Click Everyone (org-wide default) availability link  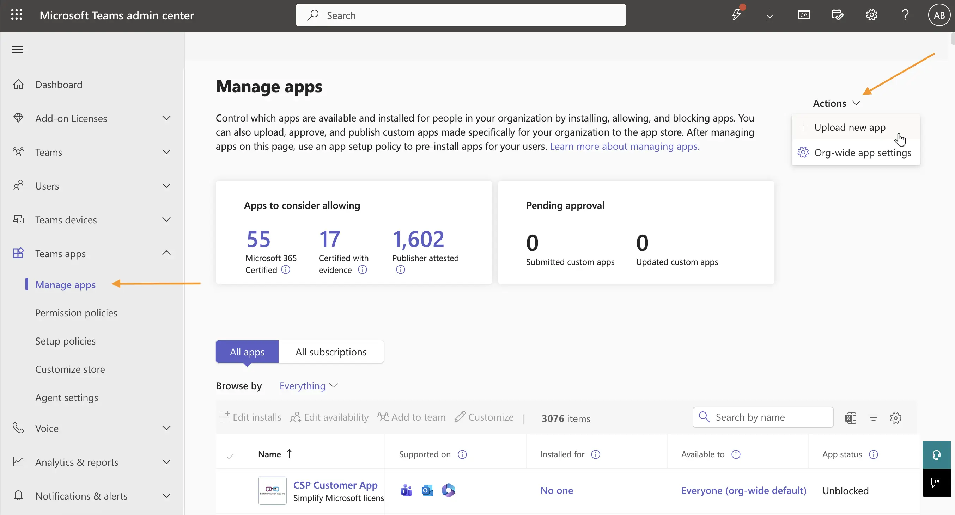744,491
